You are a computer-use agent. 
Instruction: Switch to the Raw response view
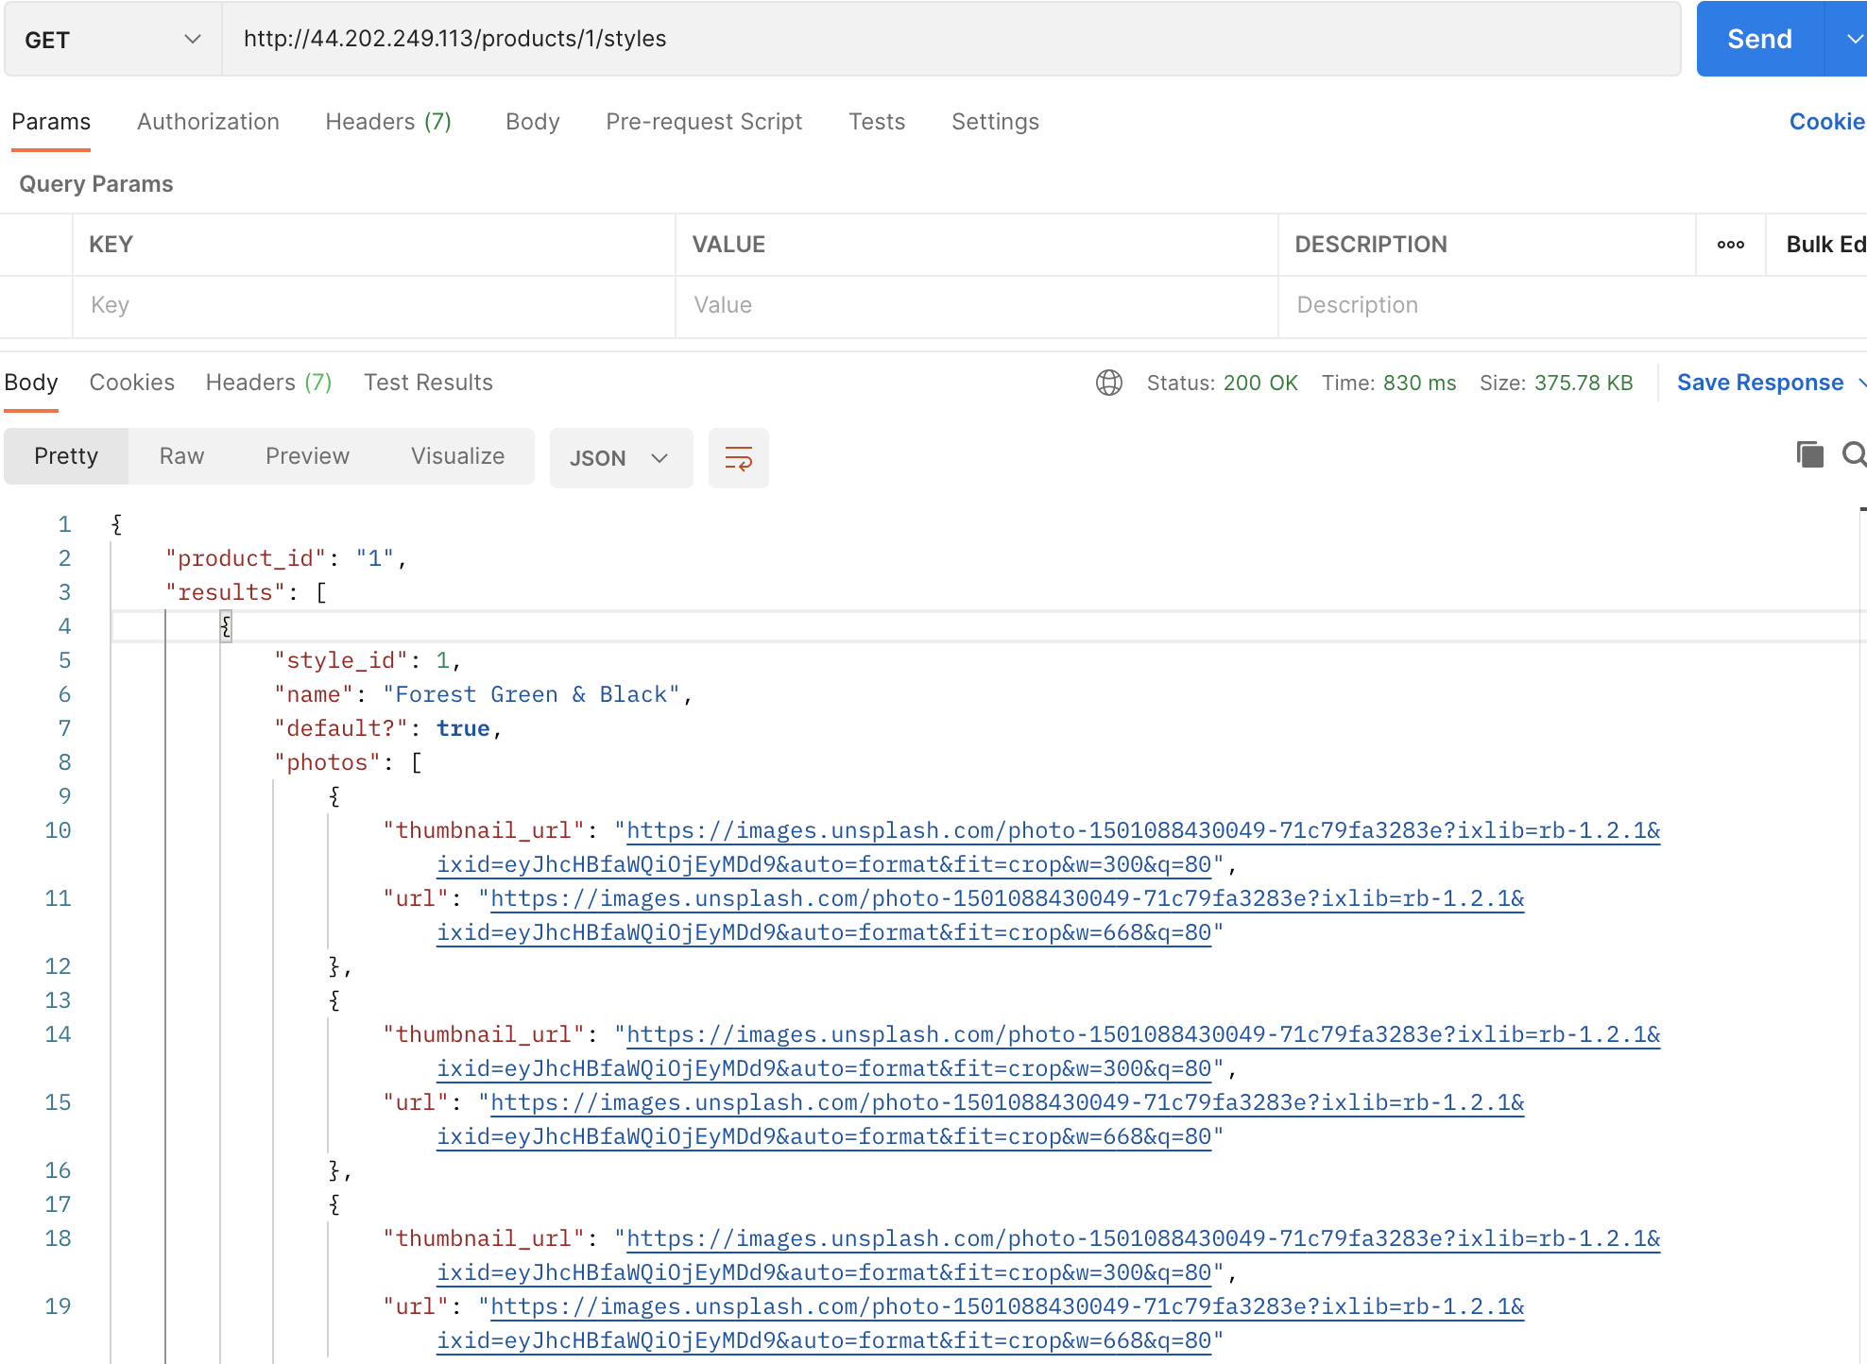[x=180, y=455]
